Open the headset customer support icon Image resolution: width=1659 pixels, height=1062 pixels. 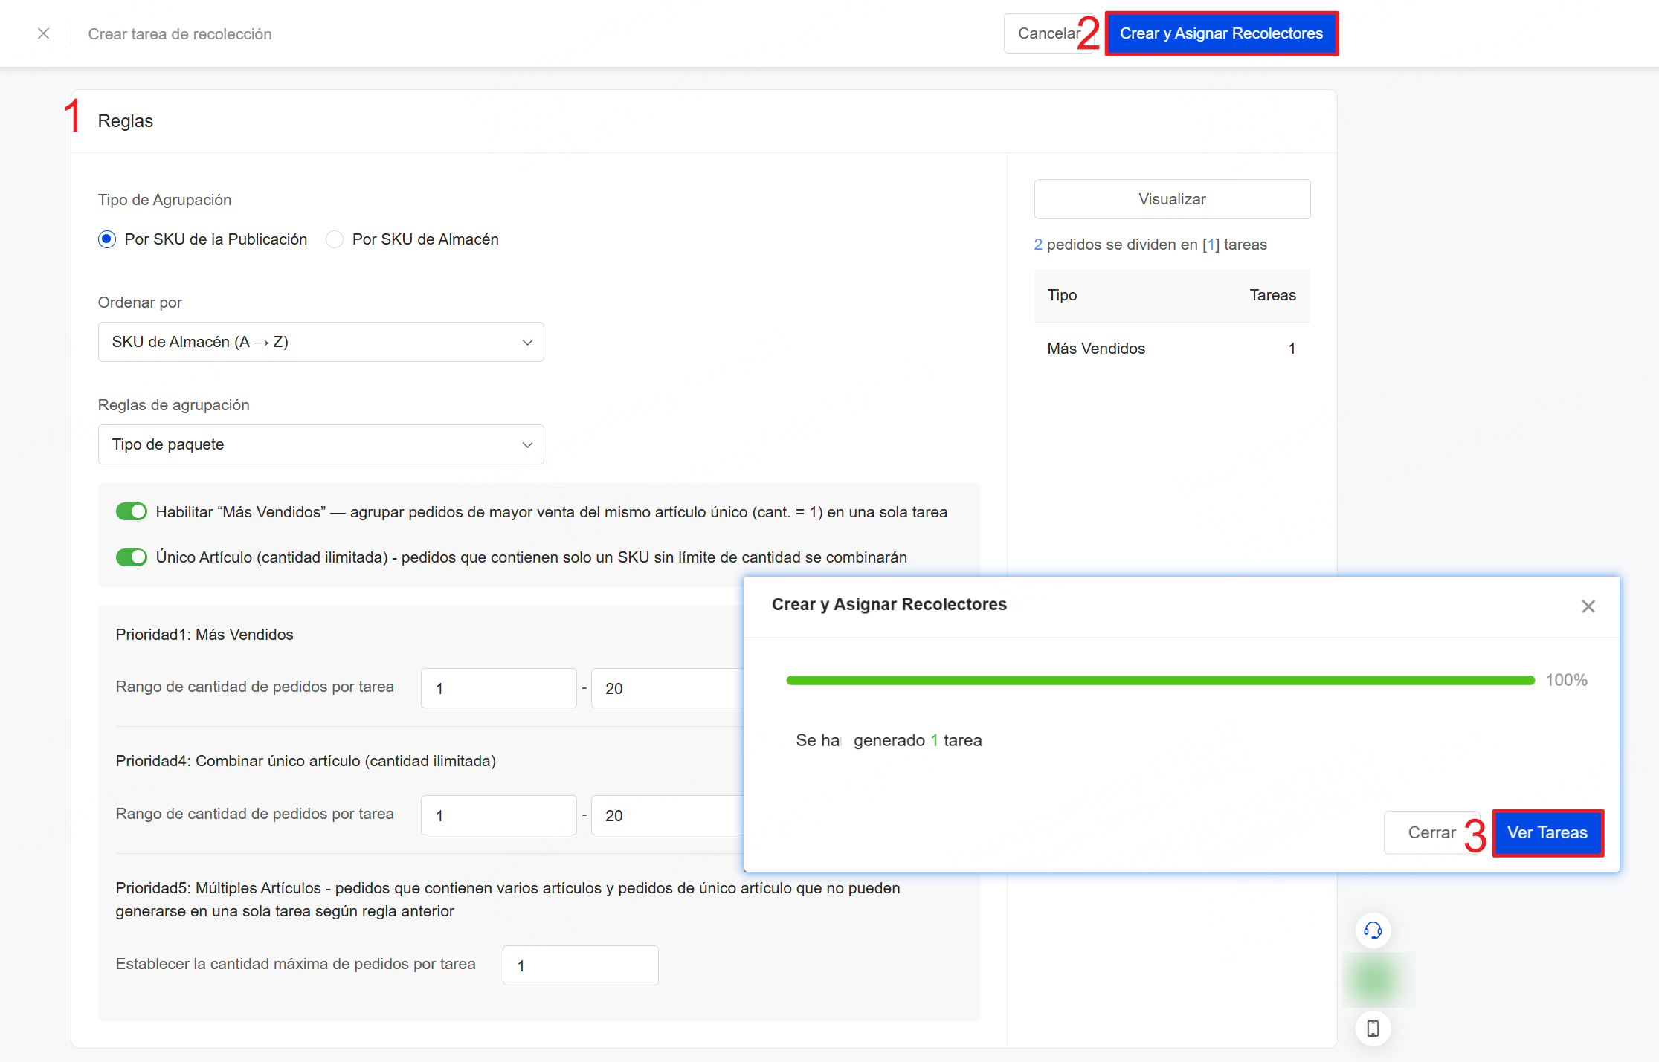coord(1373,930)
